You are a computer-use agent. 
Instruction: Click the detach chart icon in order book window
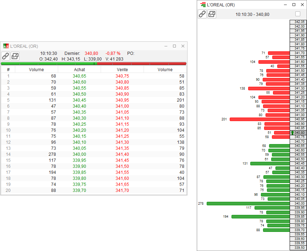(x=15, y=56)
